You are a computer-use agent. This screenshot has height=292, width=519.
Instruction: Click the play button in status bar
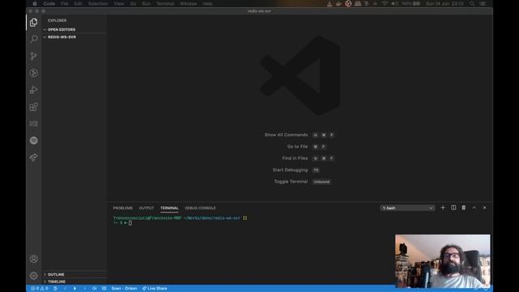75,289
